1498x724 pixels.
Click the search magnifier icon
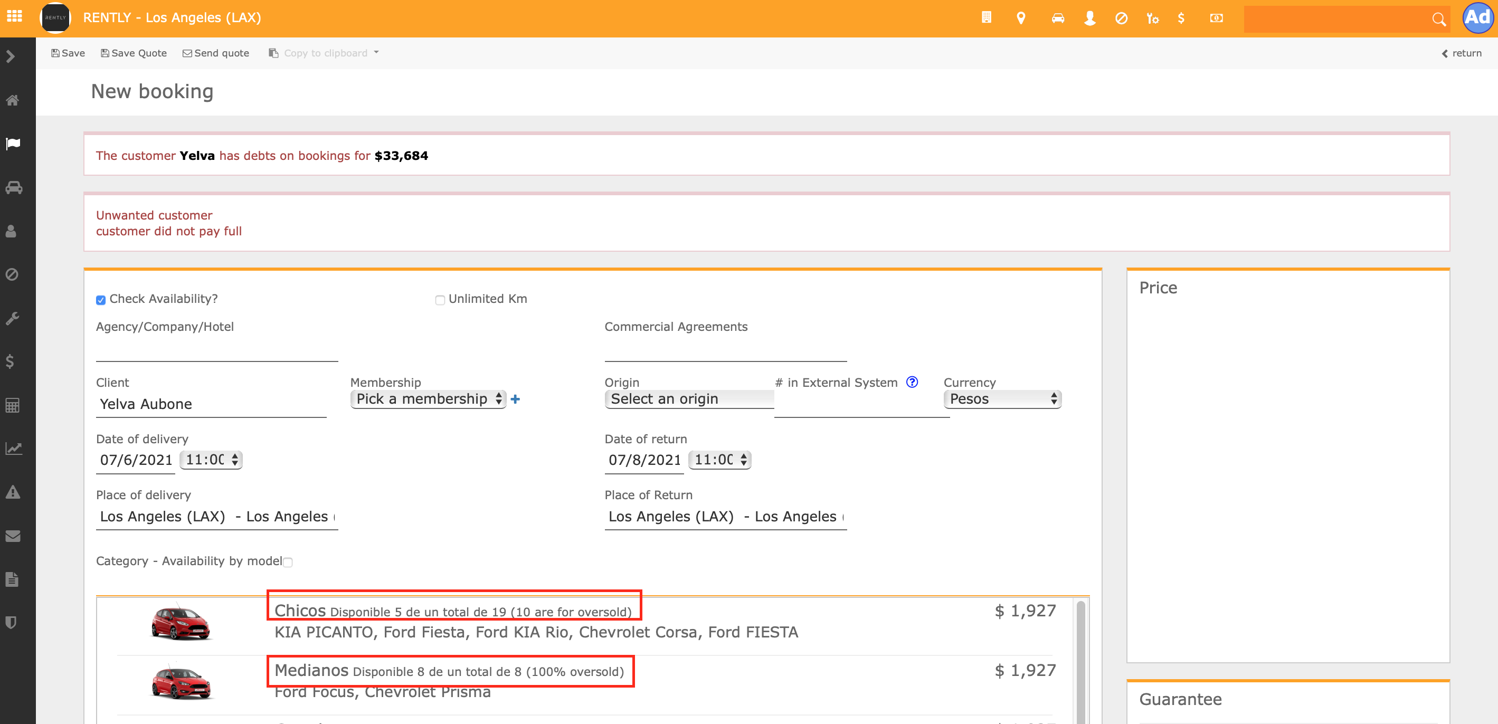click(x=1439, y=19)
